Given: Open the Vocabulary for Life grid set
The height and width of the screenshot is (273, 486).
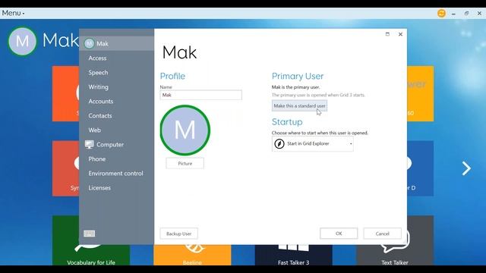Looking at the screenshot, I should click(91, 255).
